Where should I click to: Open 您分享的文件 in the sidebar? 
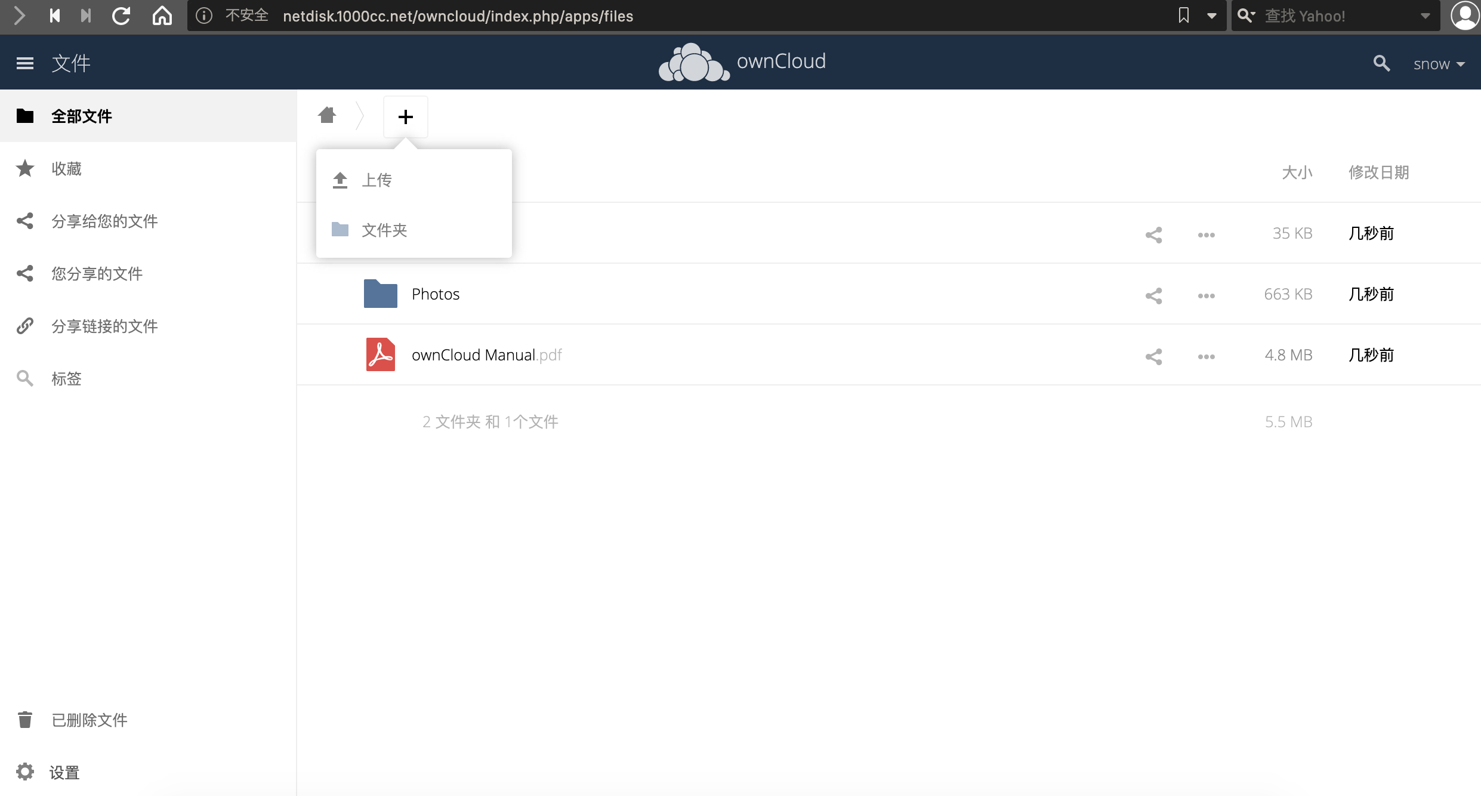tap(148, 273)
